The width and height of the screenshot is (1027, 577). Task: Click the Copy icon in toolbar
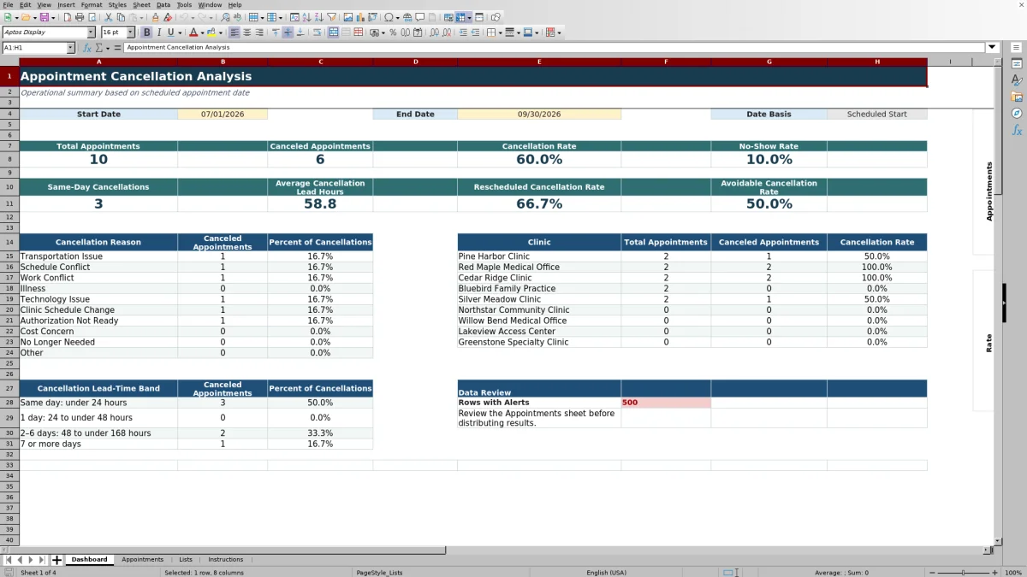(120, 17)
